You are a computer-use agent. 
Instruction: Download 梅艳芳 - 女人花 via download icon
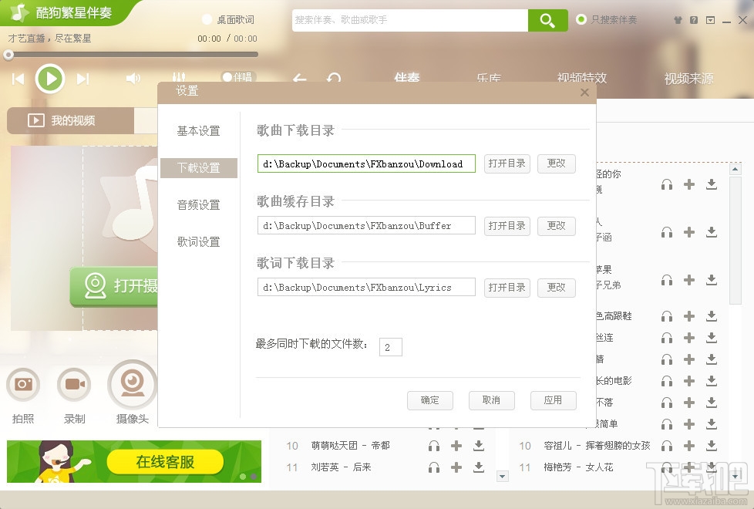[712, 467]
